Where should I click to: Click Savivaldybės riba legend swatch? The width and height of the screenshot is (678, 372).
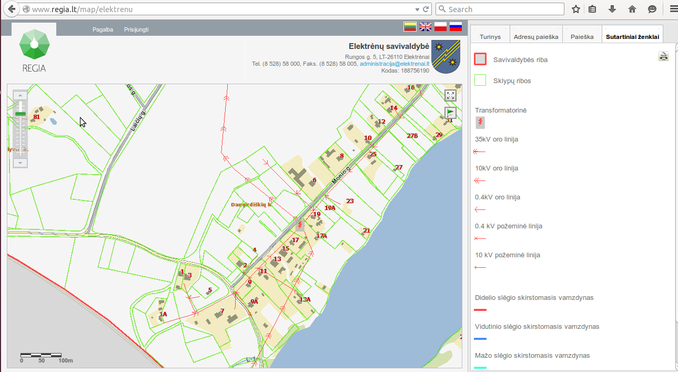click(480, 59)
